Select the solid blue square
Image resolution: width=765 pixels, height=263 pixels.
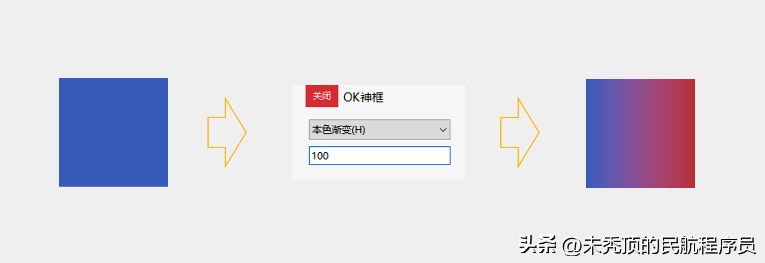click(113, 132)
